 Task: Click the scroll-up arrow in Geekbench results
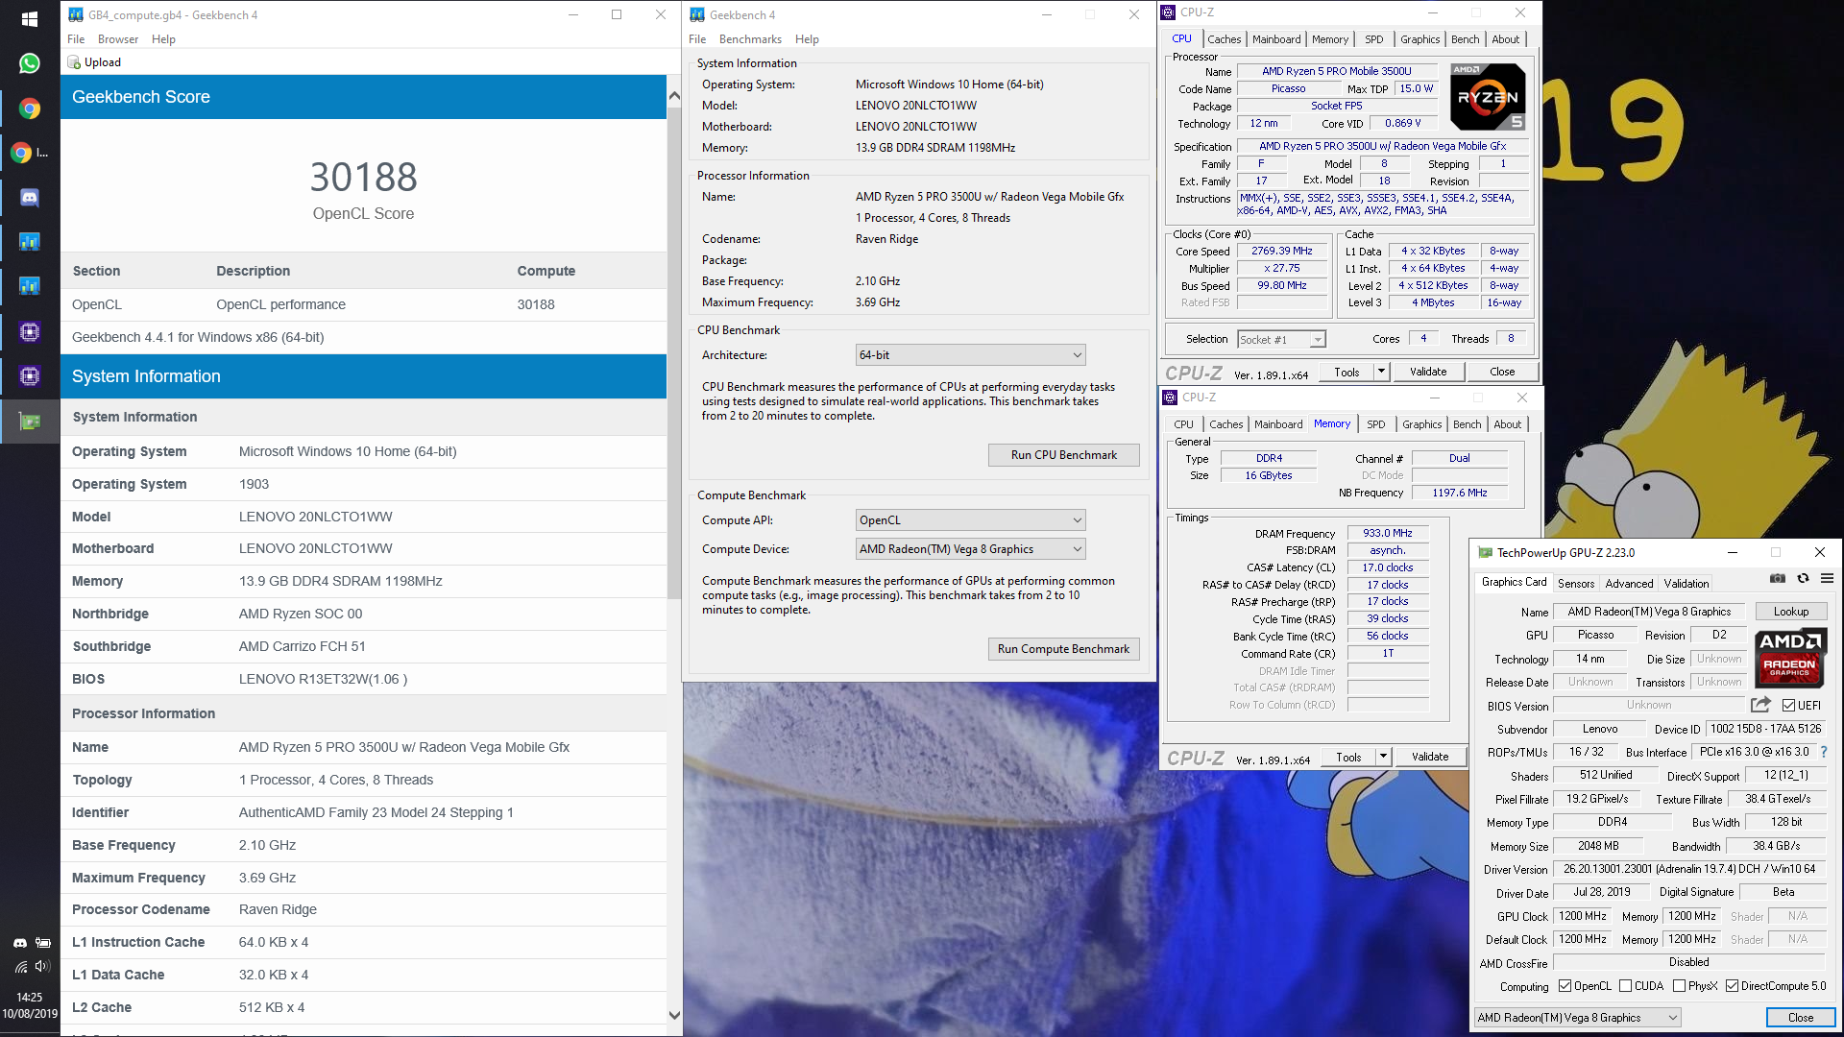[x=674, y=96]
